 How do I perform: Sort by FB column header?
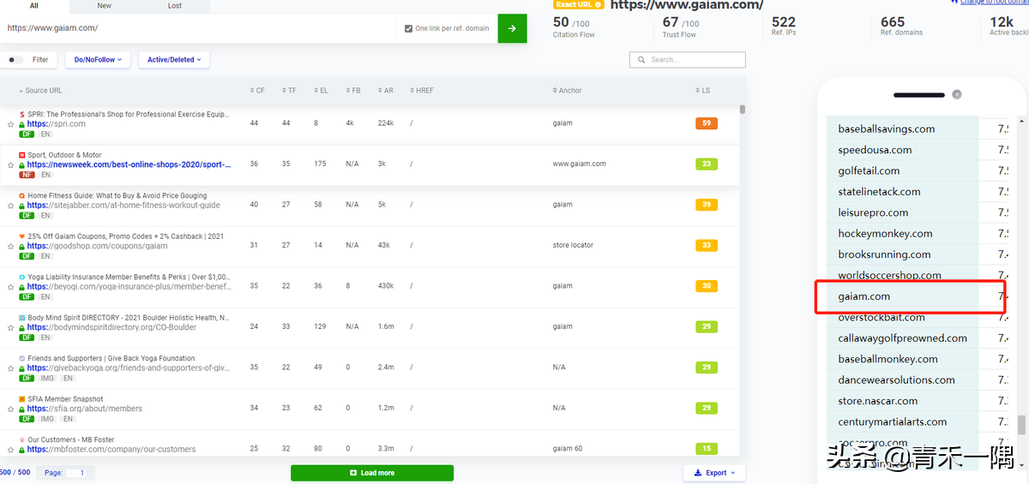[352, 91]
